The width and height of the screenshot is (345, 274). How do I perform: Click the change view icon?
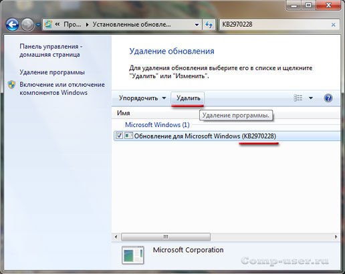pyautogui.click(x=298, y=98)
